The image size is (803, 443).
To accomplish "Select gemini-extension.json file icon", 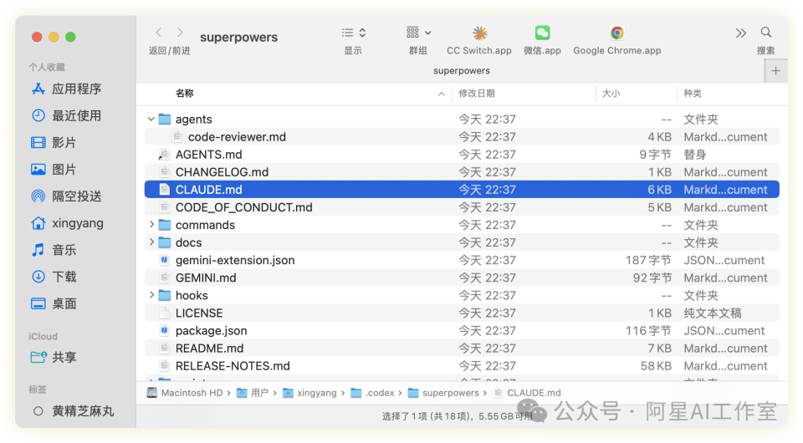I will (x=165, y=260).
